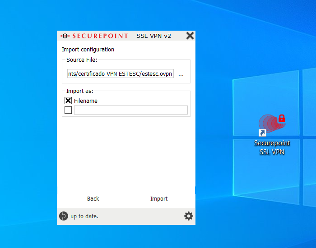The height and width of the screenshot is (248, 316).
Task: Click the 'Source File:' group label
Action: 82,60
